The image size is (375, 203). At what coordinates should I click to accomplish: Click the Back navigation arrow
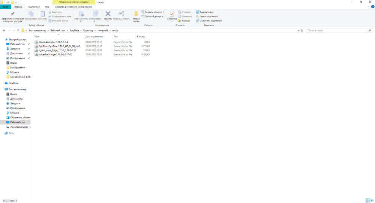pyautogui.click(x=4, y=31)
